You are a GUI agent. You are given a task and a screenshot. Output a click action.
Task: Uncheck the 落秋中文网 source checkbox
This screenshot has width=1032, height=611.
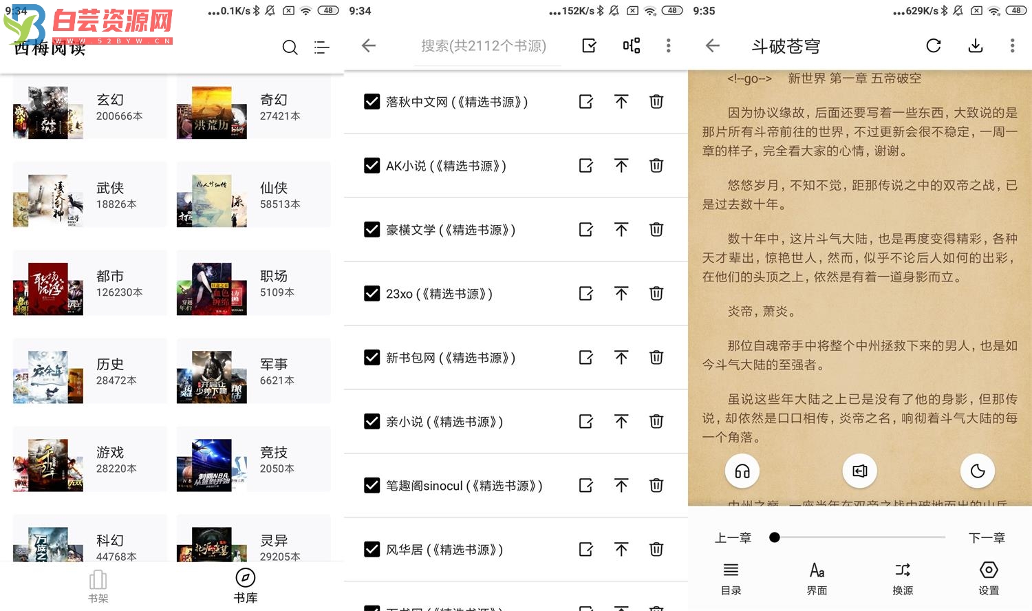[x=372, y=102]
